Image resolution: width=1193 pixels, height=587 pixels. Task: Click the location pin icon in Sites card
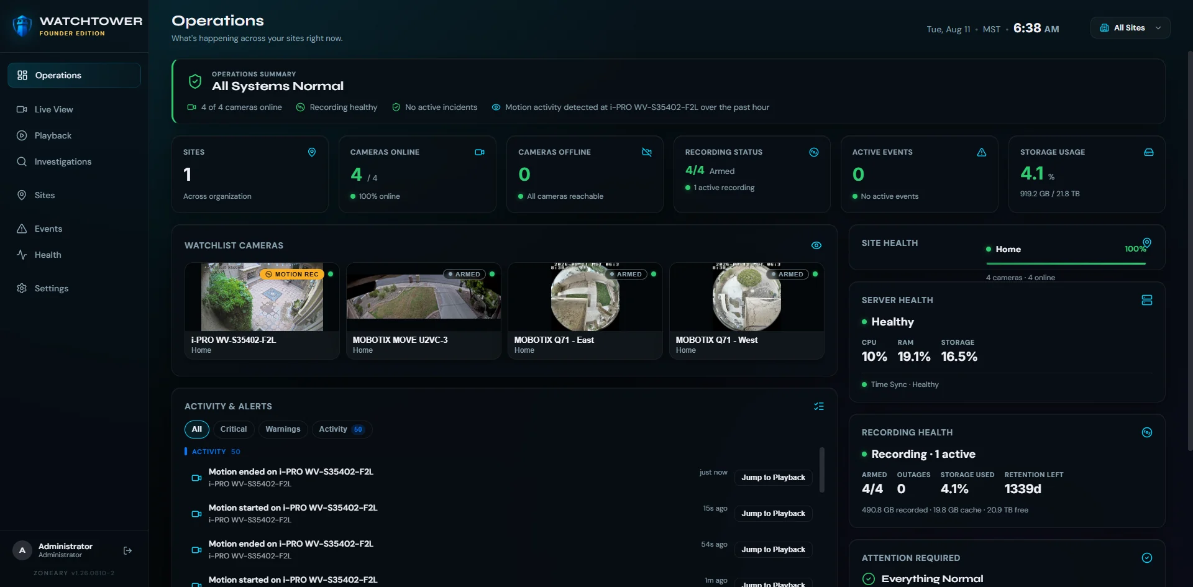(312, 152)
